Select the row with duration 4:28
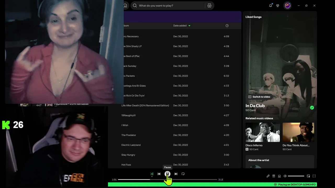This screenshot has width=335, height=188. (x=175, y=46)
